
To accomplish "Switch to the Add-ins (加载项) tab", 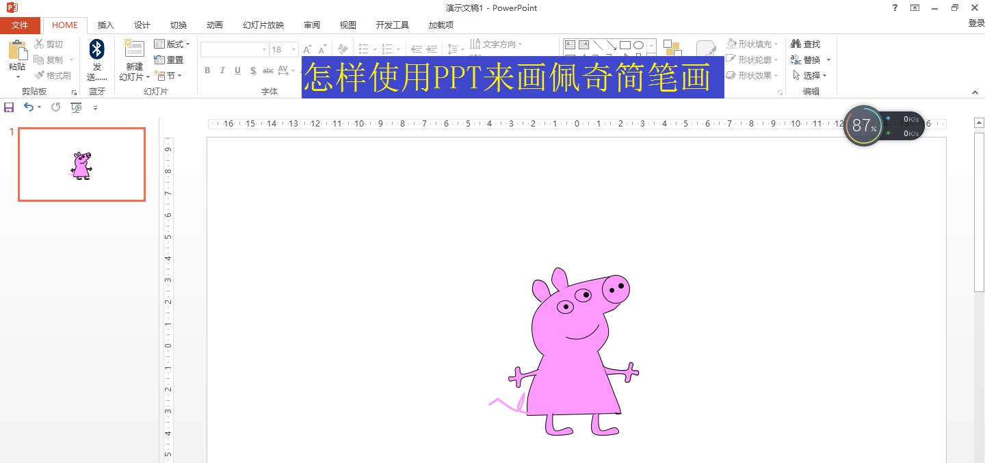I will pos(441,25).
